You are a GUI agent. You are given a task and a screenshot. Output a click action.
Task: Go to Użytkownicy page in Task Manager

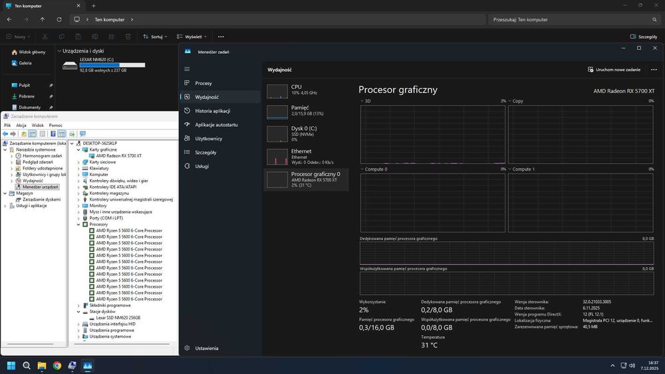(208, 138)
